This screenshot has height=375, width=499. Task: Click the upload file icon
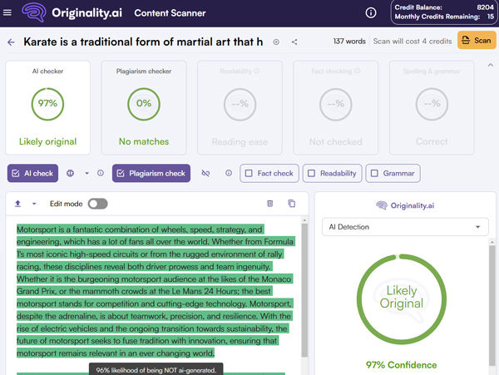[x=17, y=204]
